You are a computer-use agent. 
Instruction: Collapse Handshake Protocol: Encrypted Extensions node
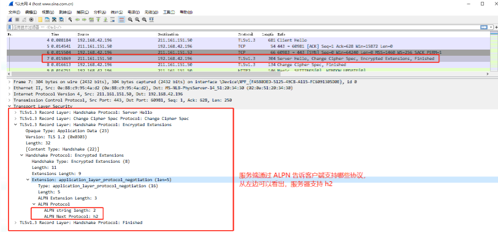coord(22,155)
